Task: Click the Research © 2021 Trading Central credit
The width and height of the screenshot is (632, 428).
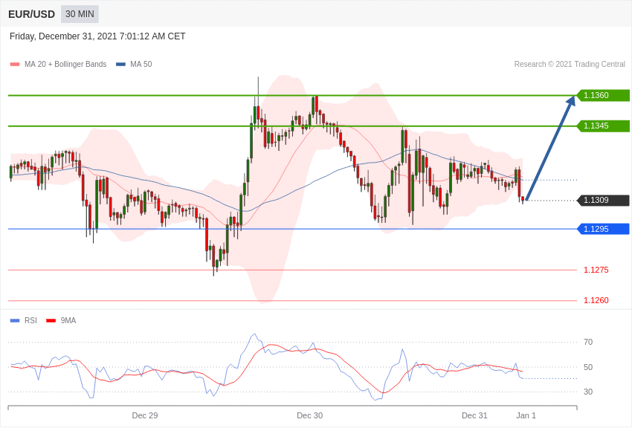Action: [x=570, y=64]
